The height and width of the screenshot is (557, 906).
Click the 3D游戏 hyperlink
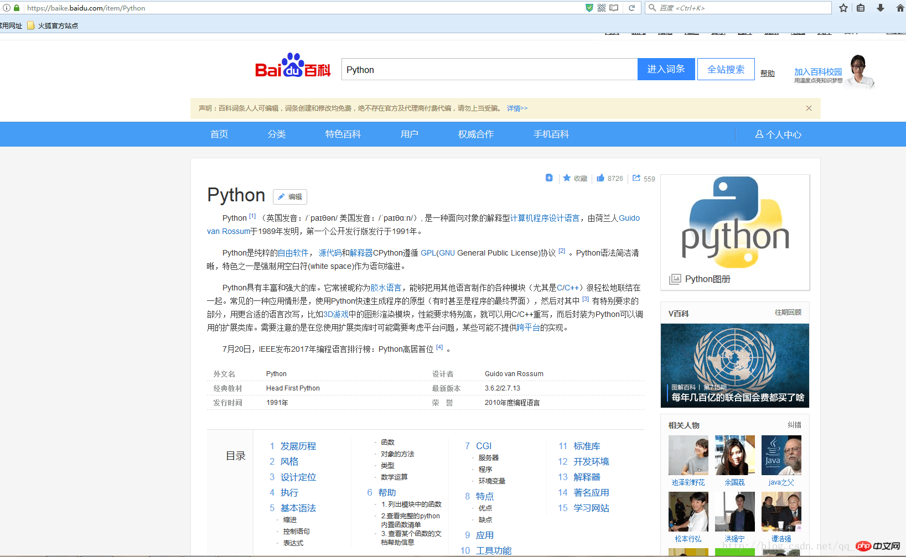tap(336, 314)
